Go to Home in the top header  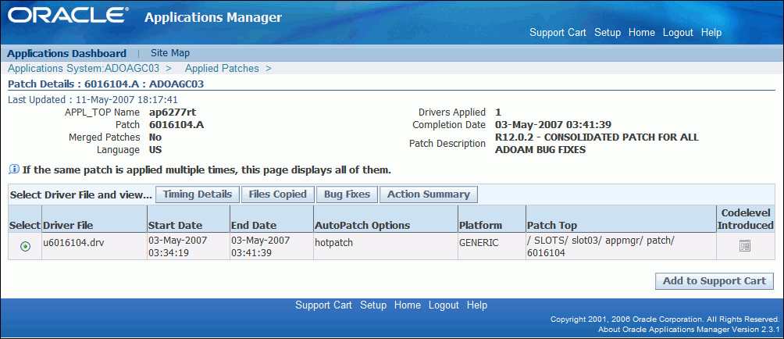point(642,33)
